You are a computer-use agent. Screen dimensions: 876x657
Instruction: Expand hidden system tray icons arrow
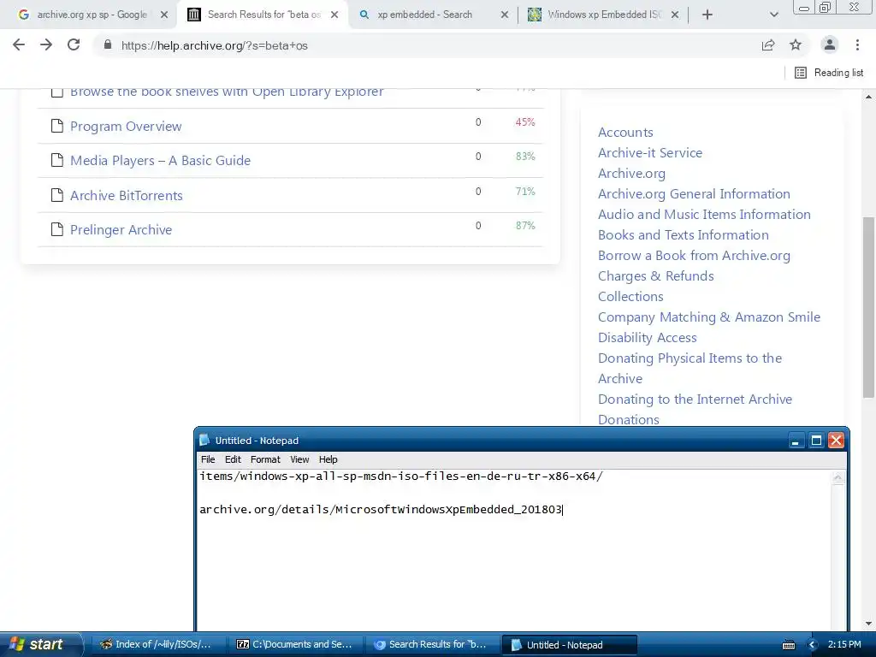813,645
